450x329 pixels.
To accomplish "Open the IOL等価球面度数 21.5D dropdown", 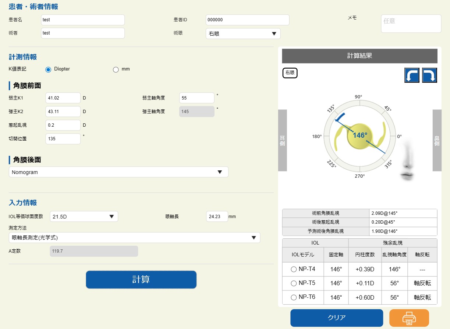I will coord(84,217).
